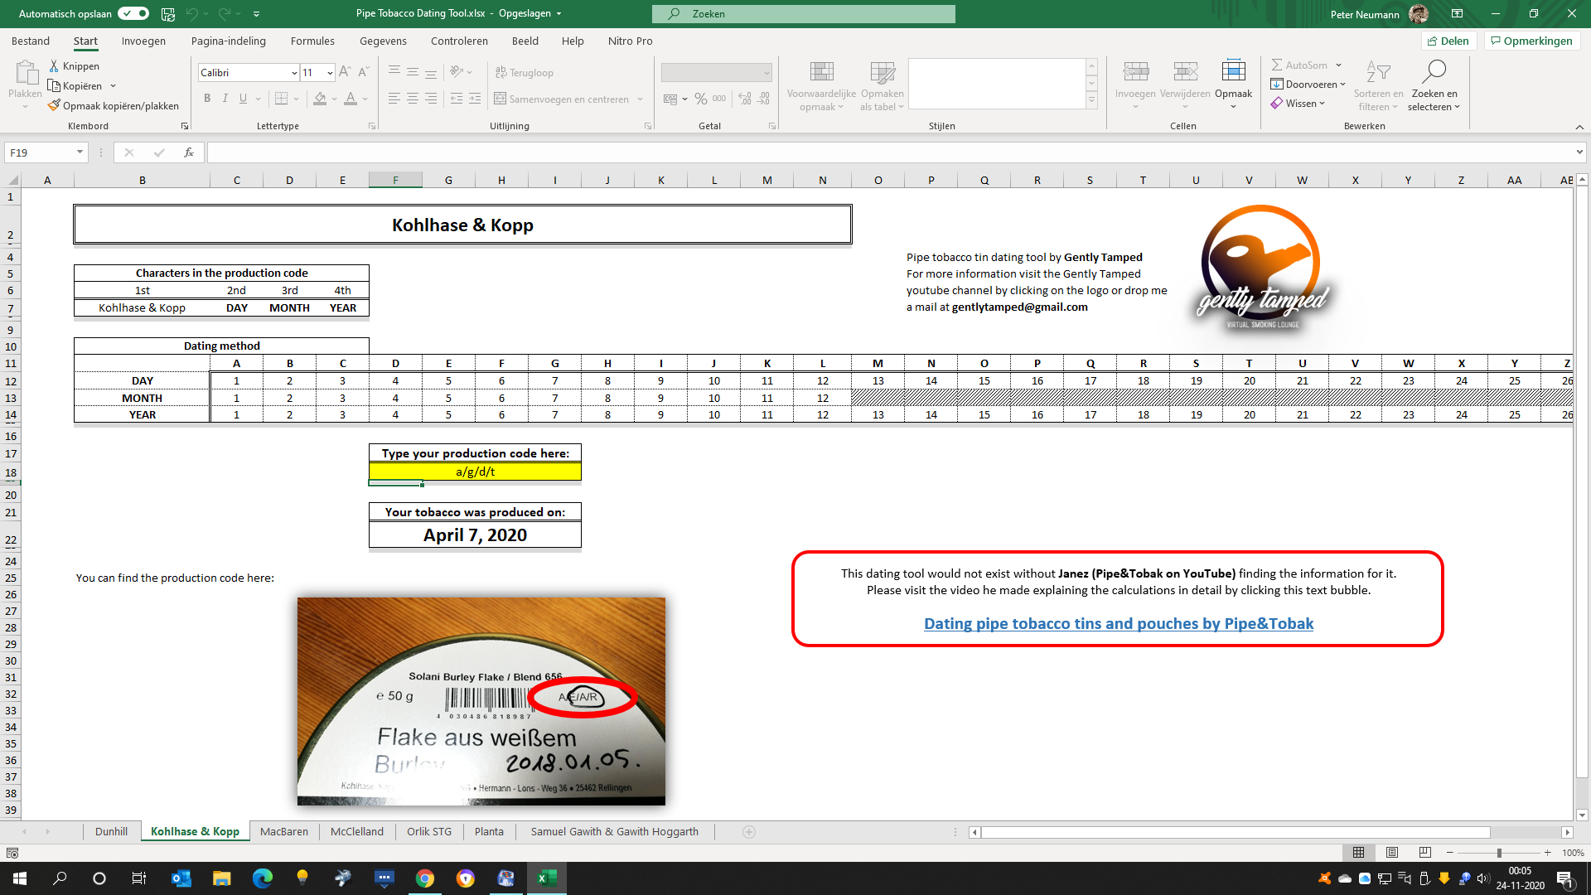The height and width of the screenshot is (895, 1591).
Task: Click the Kopiëren copy icon
Action: tap(54, 85)
